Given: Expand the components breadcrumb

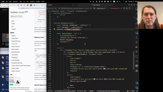Looking at the screenshot, I should tap(55, 11).
